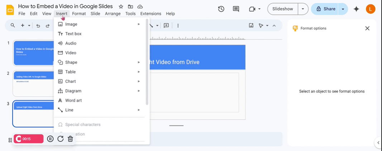
Task: Open the Extensions menu
Action: click(x=151, y=14)
